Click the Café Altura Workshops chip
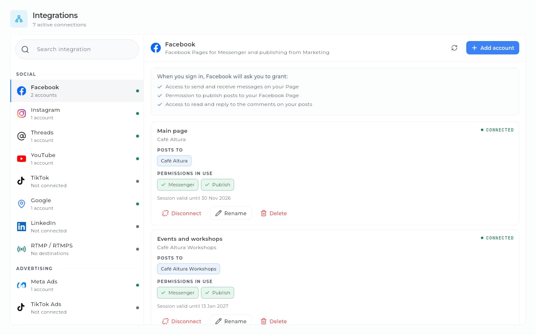This screenshot has width=536, height=335. click(x=188, y=269)
